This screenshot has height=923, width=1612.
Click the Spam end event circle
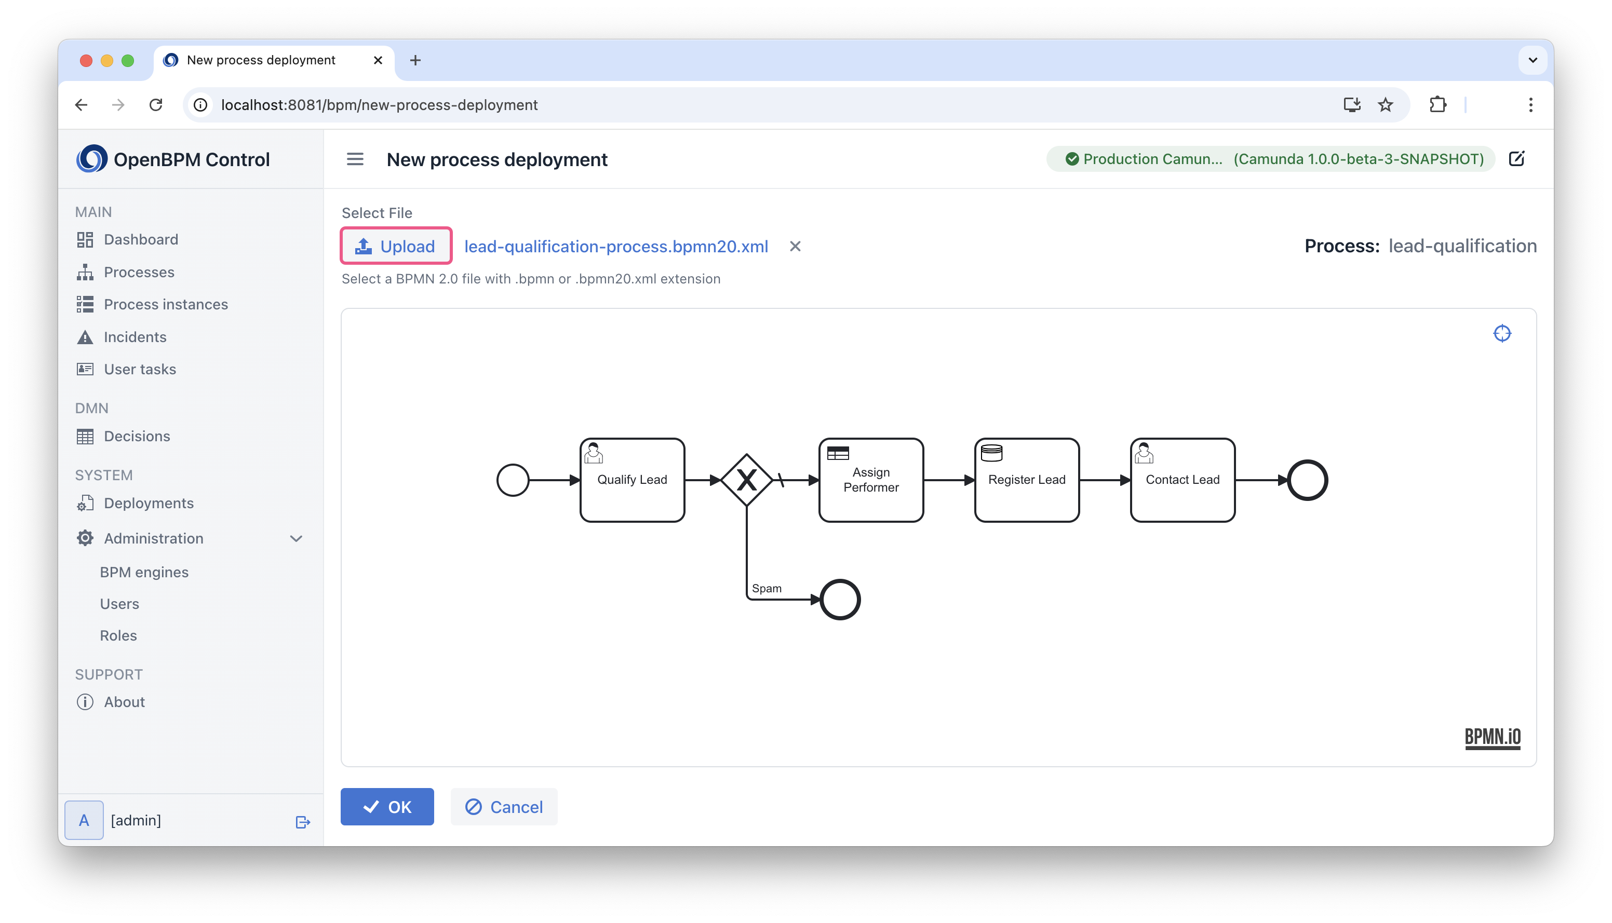click(x=840, y=599)
